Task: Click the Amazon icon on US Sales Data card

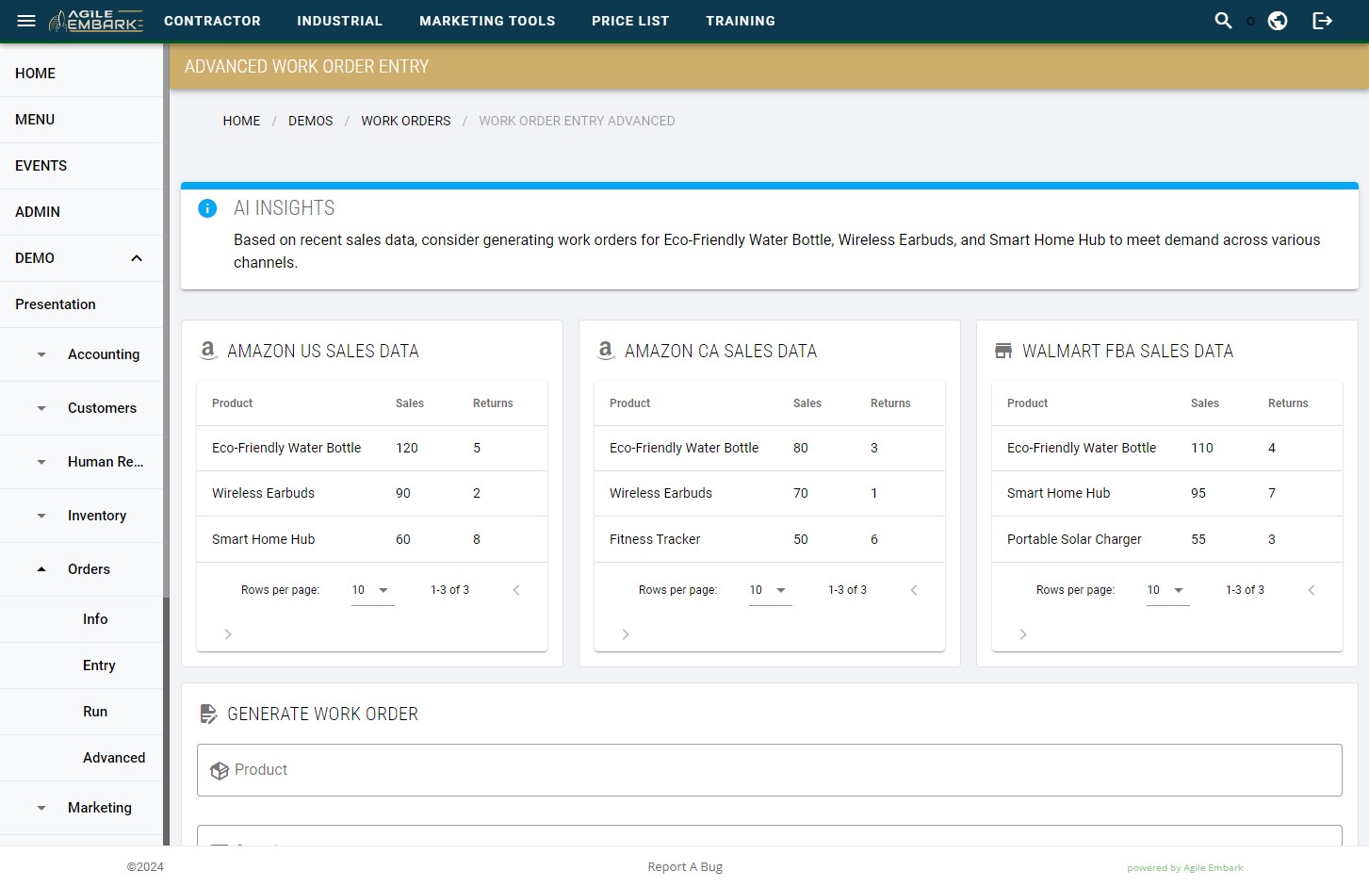Action: (207, 350)
